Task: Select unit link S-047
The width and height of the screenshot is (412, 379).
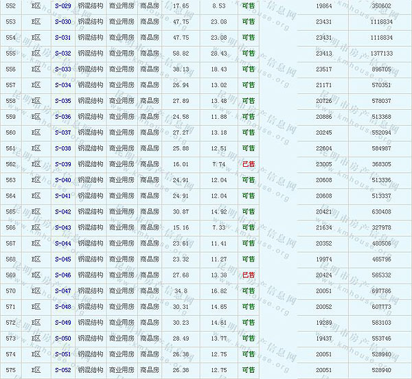Action: pyautogui.click(x=62, y=291)
